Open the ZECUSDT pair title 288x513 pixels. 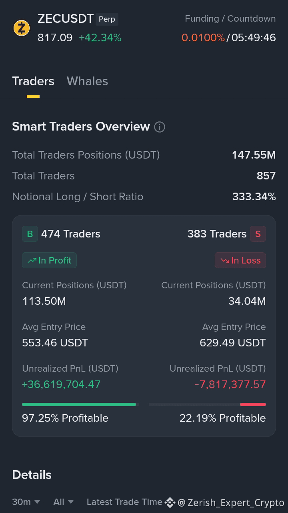(x=66, y=19)
